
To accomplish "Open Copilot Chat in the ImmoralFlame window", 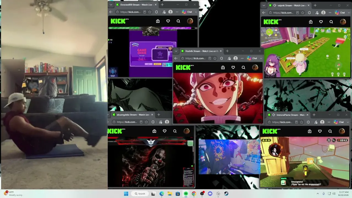I will click(339, 122).
